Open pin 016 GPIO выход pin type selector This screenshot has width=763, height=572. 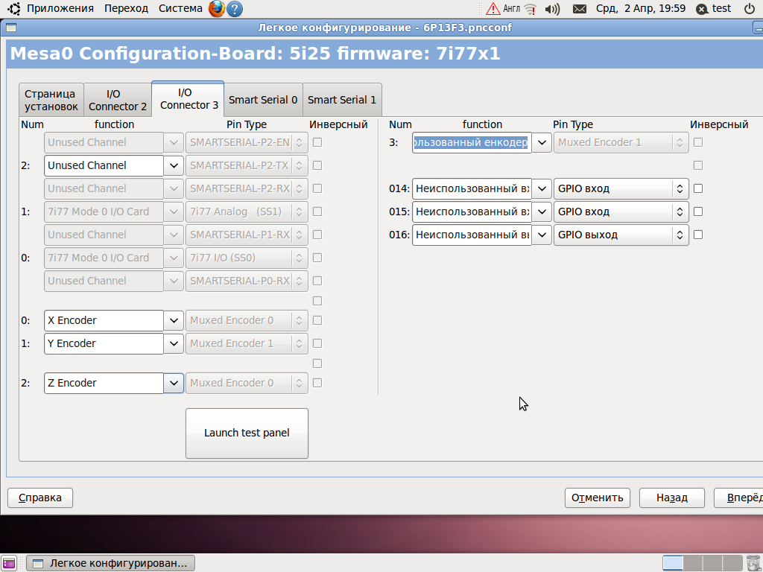621,235
